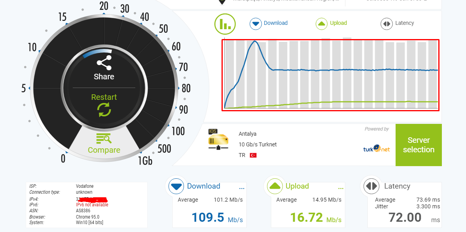
Task: Click the 500 mark on the gauge
Action: 164,148
